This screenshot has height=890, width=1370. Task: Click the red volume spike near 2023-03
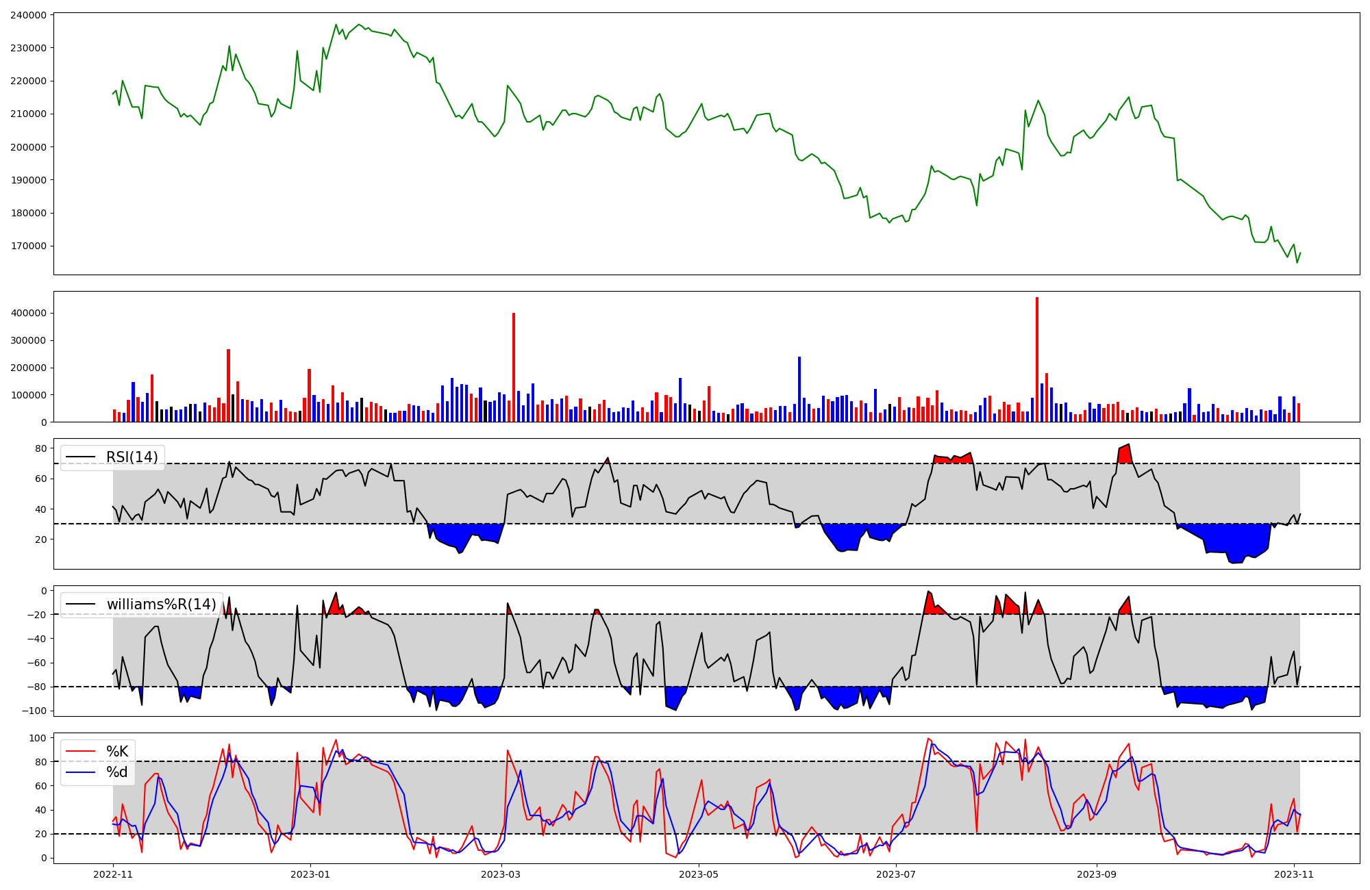pos(514,367)
